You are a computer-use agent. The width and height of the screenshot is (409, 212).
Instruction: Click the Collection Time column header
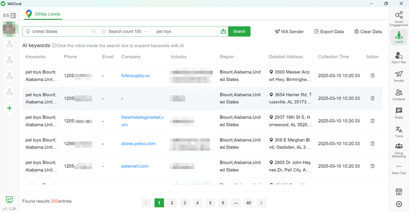point(333,57)
